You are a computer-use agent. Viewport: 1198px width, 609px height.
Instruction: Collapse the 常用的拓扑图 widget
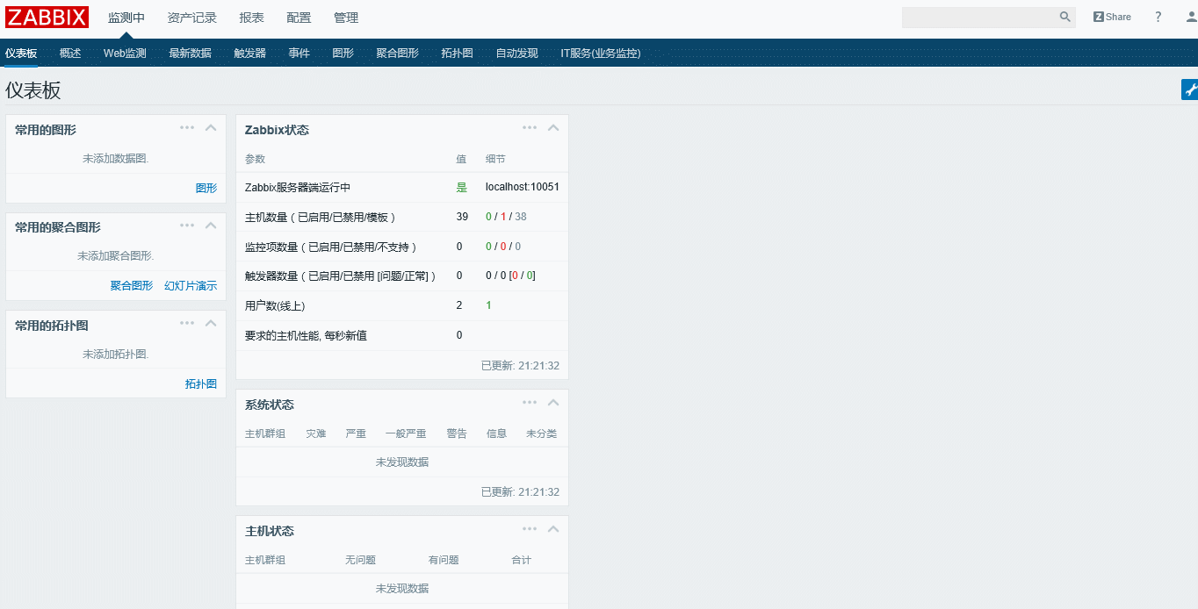pos(211,323)
